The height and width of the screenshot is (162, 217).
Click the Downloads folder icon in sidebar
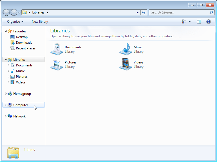point(12,43)
